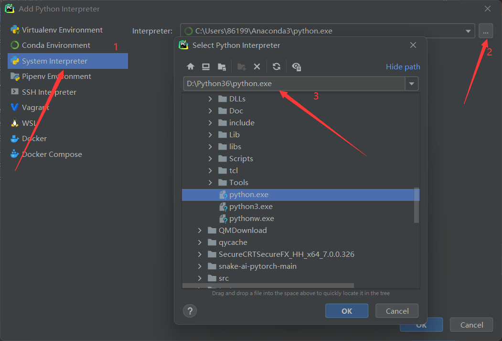
Task: Expand the src folder
Action: coord(200,278)
